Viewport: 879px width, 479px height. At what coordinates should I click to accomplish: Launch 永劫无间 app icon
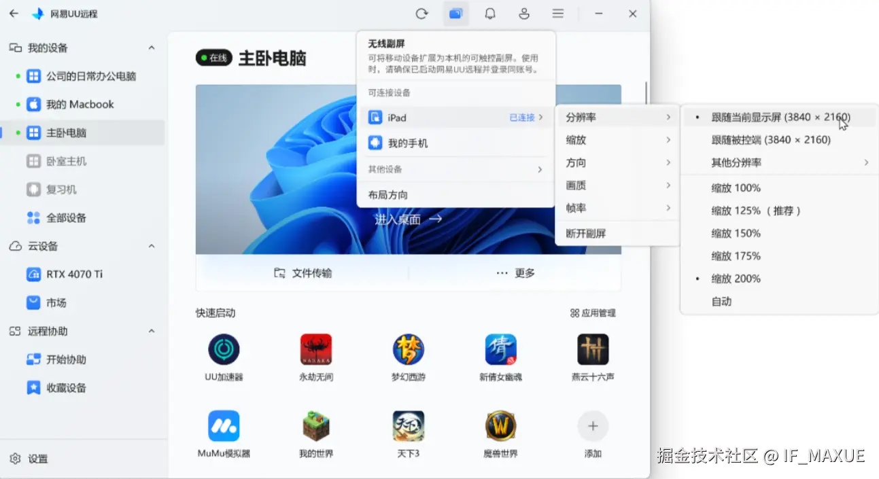pos(316,350)
